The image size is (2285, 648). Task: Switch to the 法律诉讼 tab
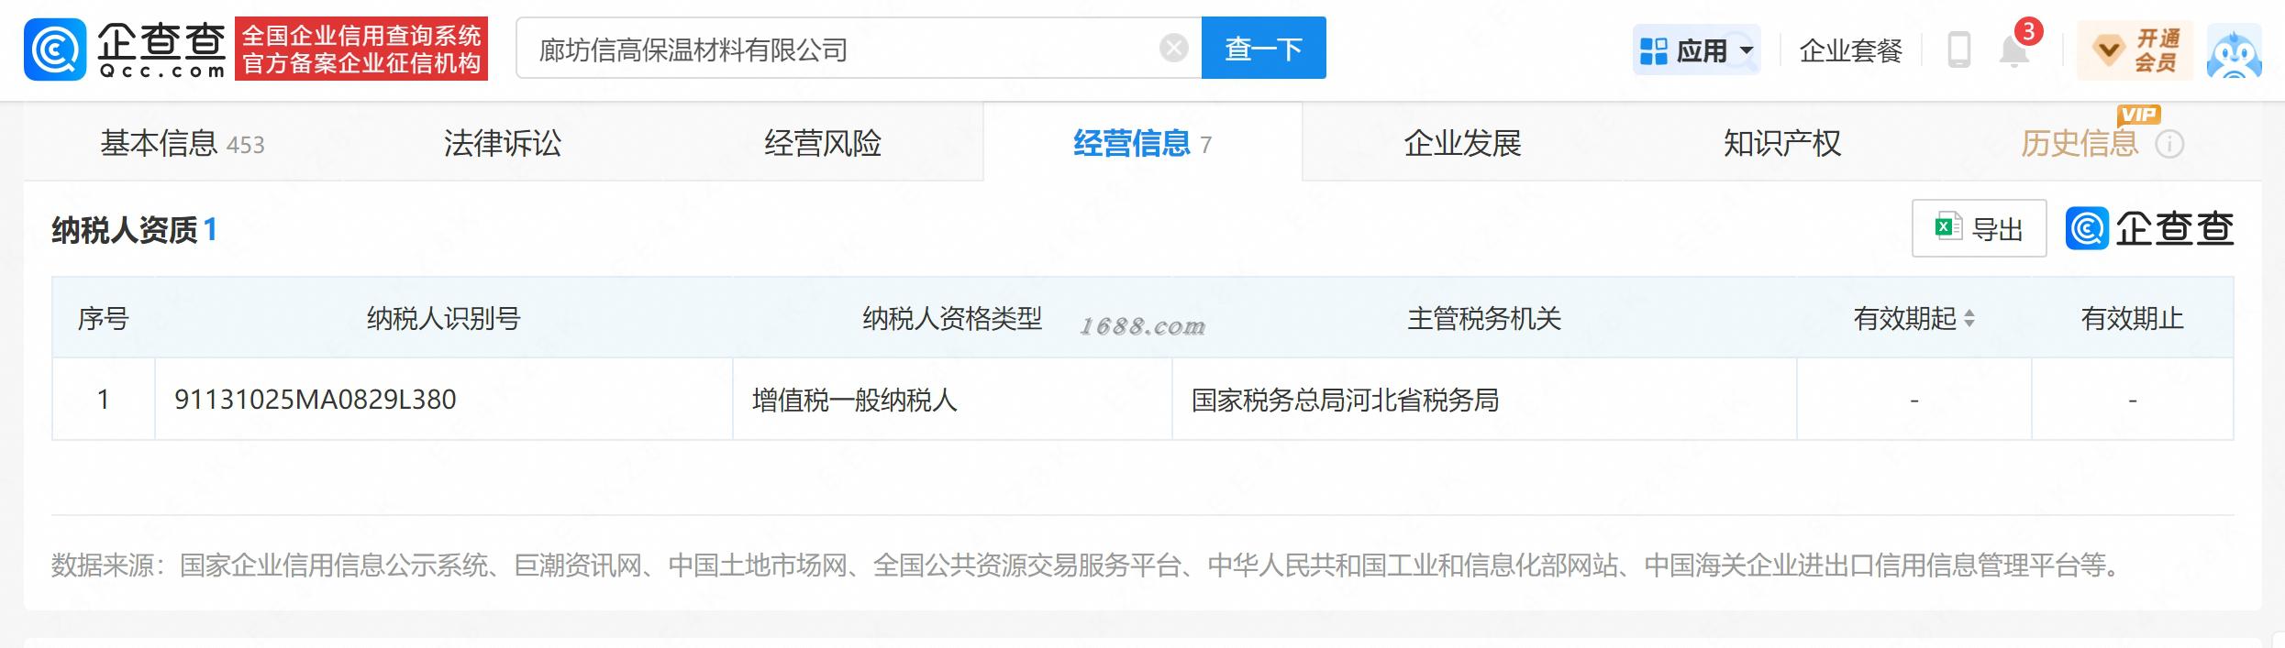point(503,143)
